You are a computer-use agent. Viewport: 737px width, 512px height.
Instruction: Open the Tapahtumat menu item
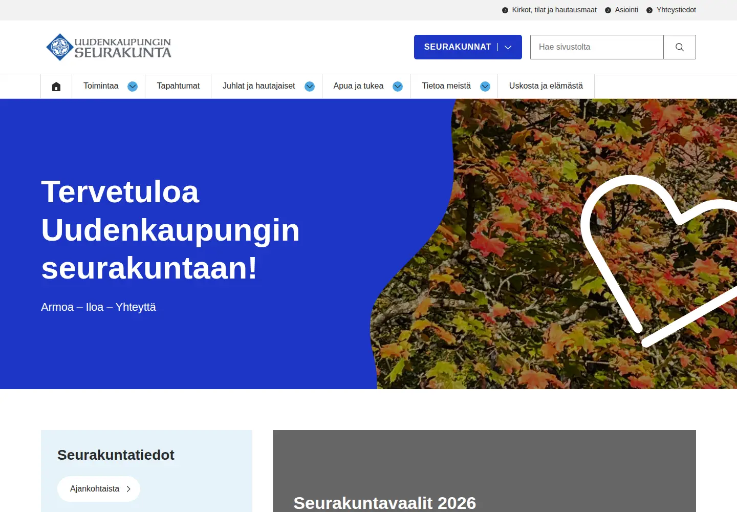point(178,86)
